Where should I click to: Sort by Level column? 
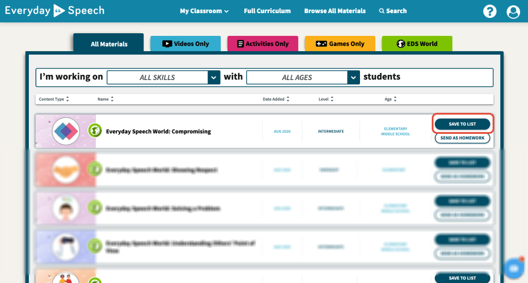tap(326, 99)
